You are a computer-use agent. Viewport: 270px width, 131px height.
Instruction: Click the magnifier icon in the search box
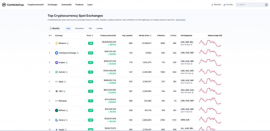click(x=238, y=5)
